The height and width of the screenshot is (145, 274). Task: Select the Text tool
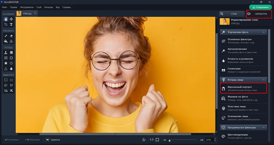(x=11, y=25)
